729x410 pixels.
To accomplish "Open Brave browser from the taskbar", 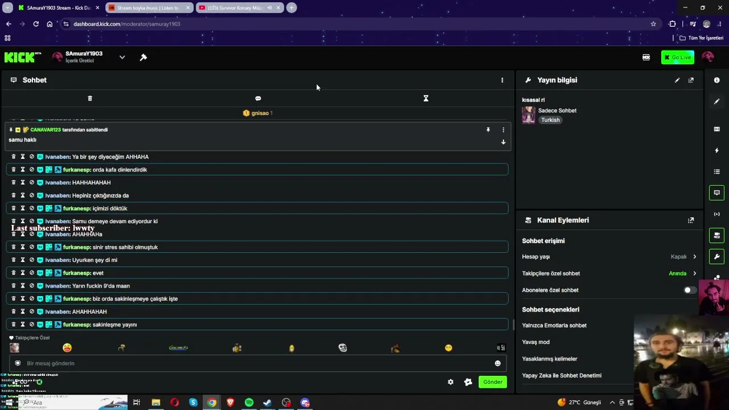I will click(x=231, y=403).
